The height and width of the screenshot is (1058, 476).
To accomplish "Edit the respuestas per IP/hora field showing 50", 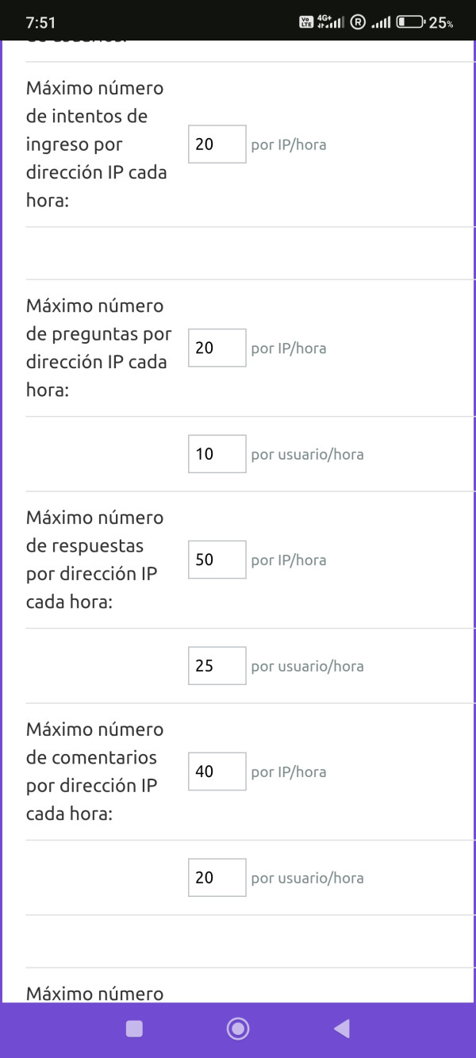I will 217,560.
